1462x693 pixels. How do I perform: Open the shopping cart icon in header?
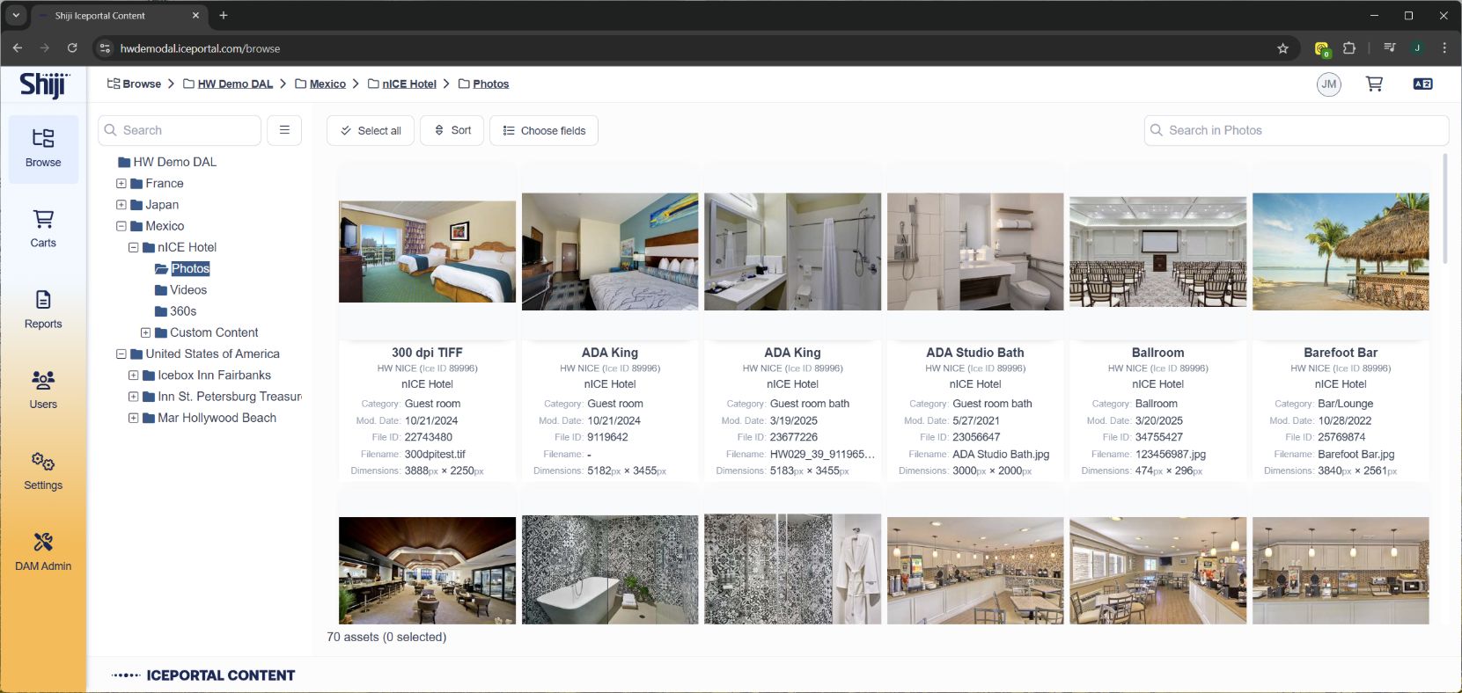(1374, 84)
